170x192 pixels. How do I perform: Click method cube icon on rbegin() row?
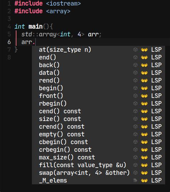[135, 104]
